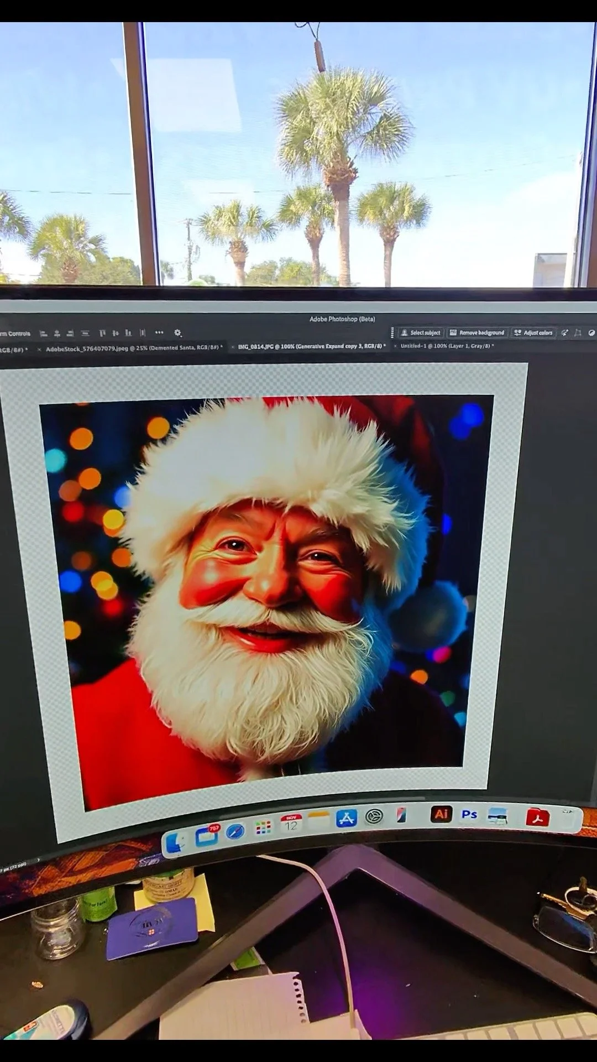Switch to the AdobeStock_576407079.jpeg document tab

point(134,348)
